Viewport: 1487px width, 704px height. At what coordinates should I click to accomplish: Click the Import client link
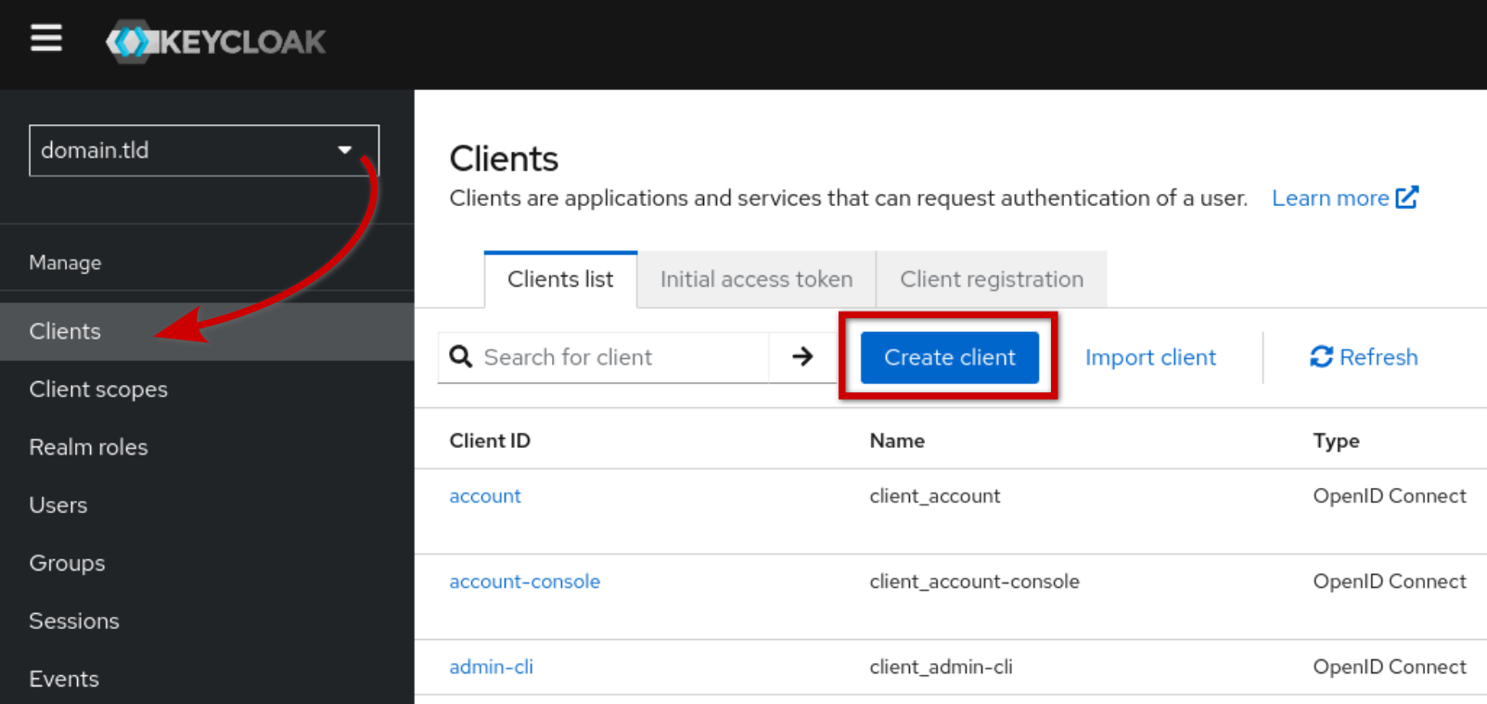click(1150, 357)
